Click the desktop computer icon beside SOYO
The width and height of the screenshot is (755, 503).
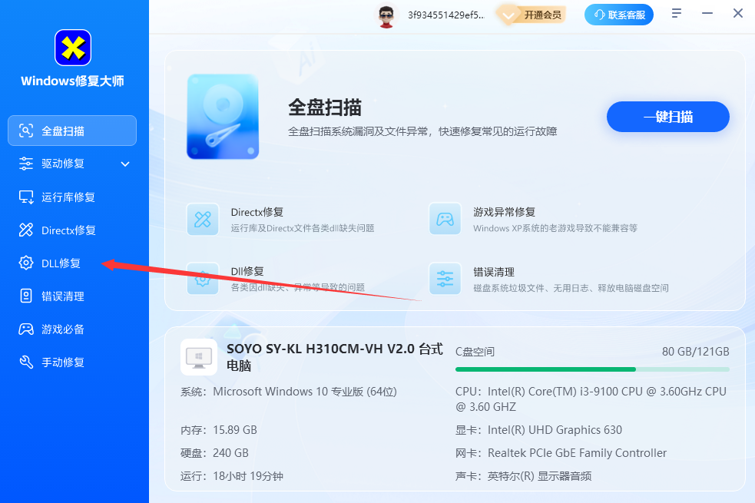199,357
